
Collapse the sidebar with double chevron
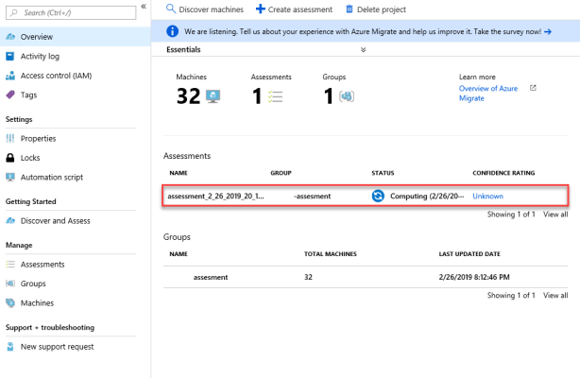pos(144,7)
